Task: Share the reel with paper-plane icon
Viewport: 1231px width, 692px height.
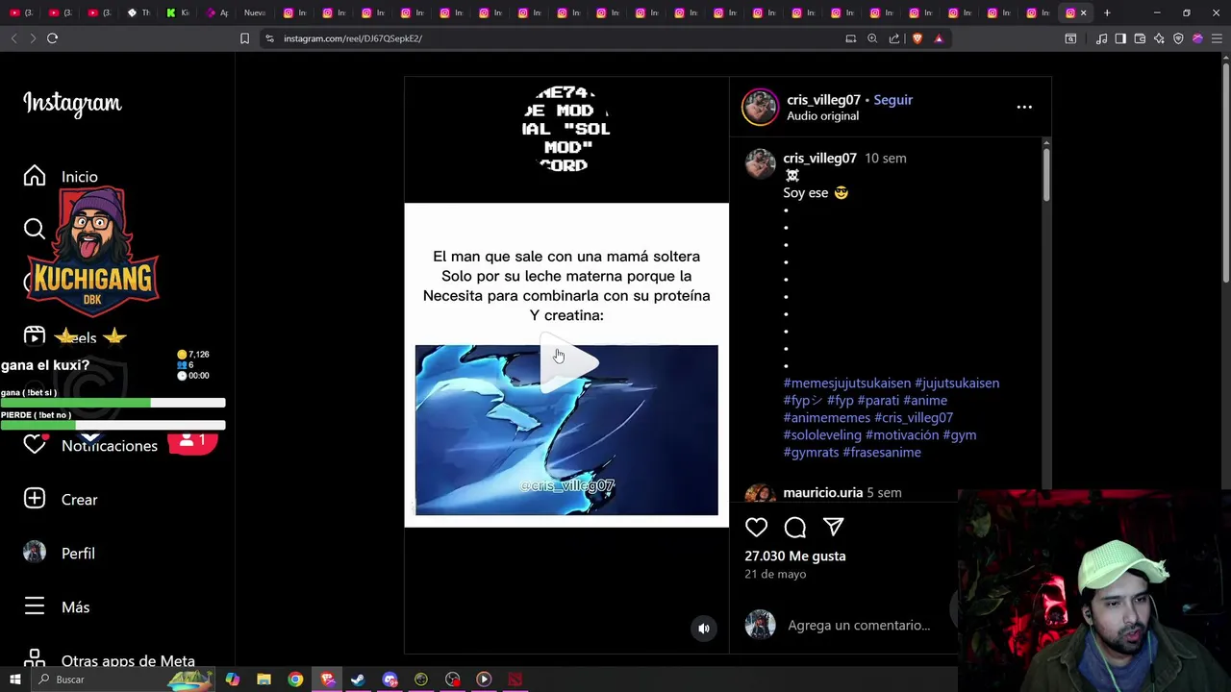Action: tap(834, 527)
